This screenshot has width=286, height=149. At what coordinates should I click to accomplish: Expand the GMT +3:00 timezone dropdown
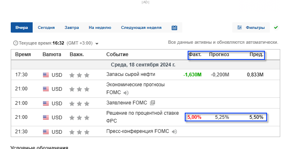(x=97, y=43)
